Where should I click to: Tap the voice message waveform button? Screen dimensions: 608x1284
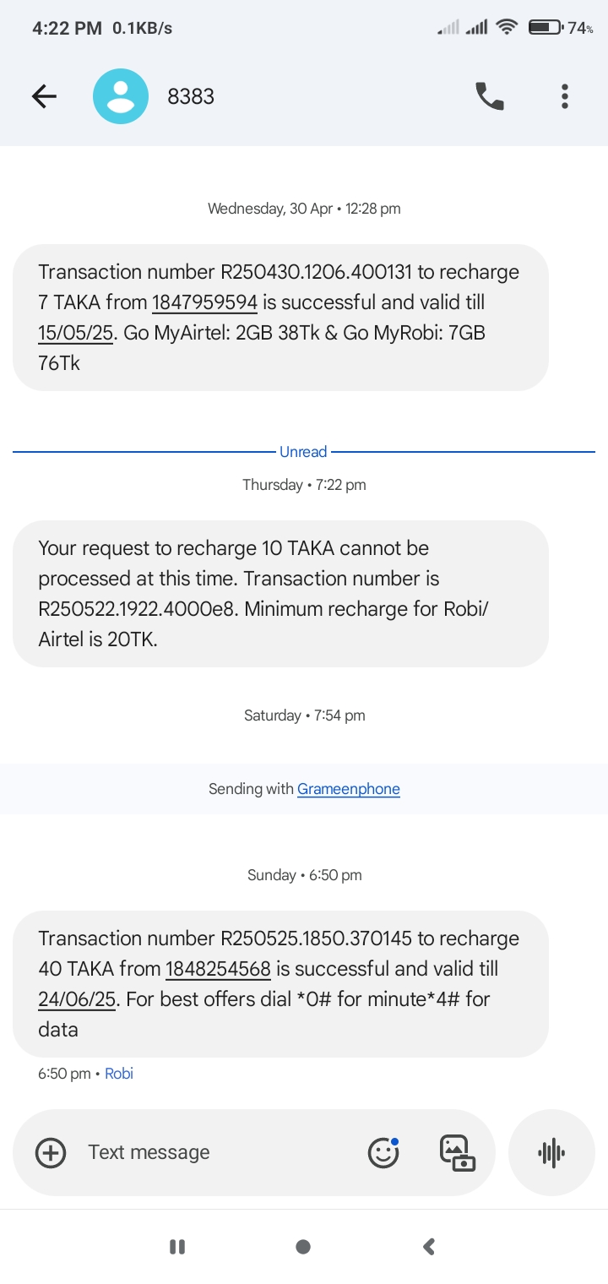551,1152
